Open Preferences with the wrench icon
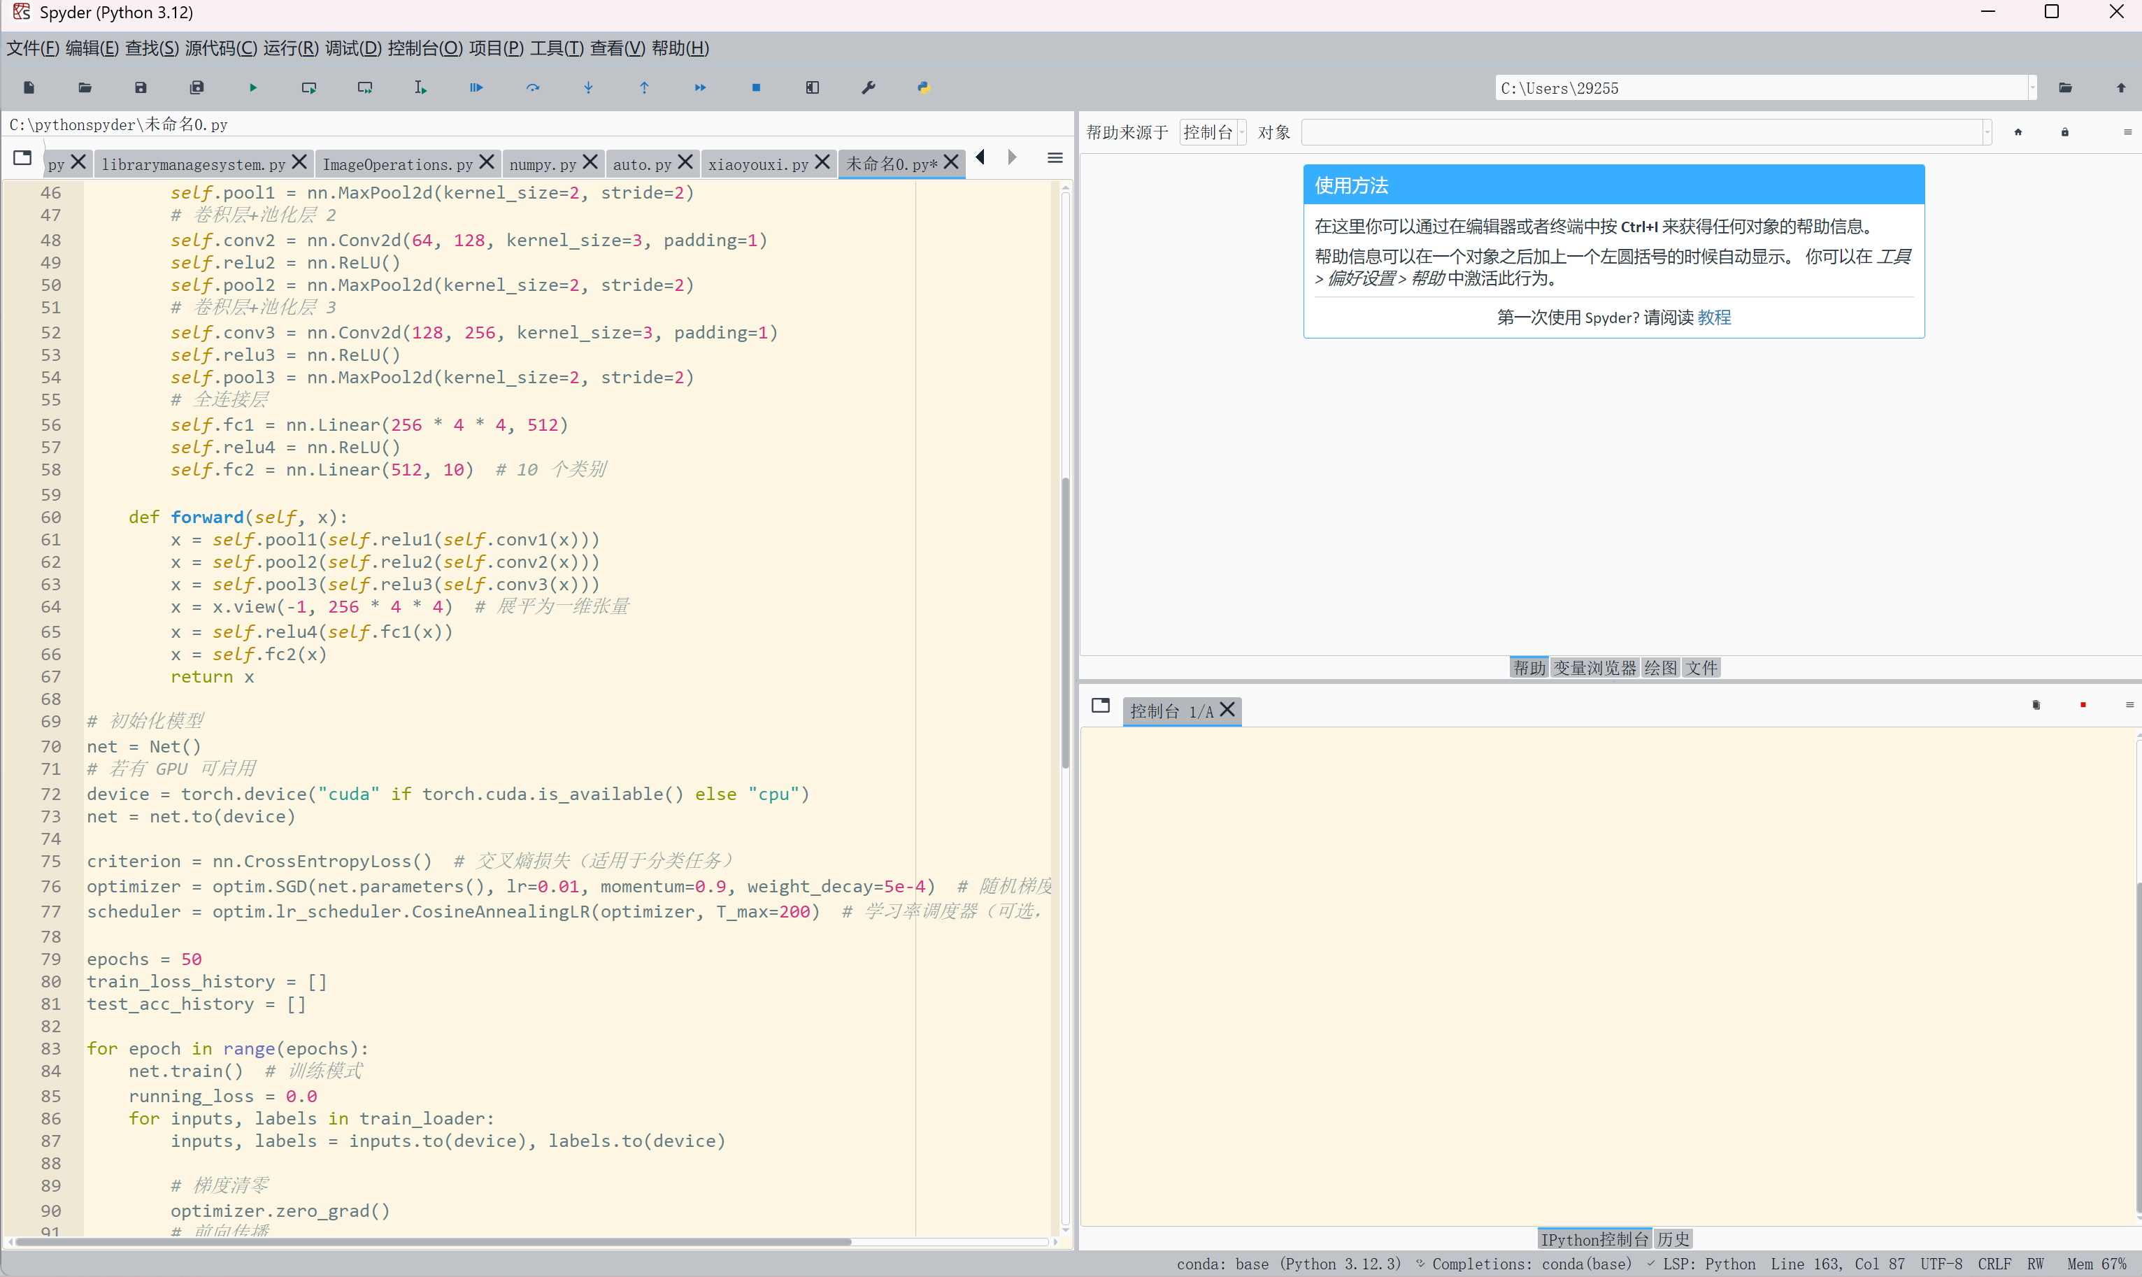 (868, 88)
